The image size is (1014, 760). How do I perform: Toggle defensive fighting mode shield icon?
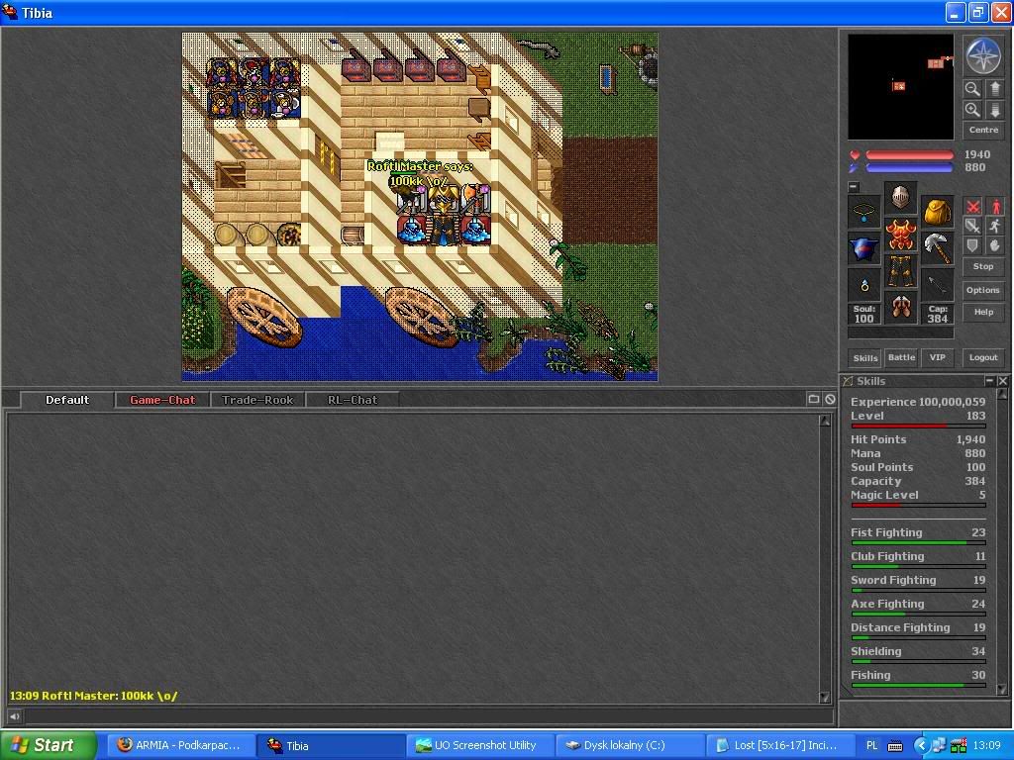point(973,245)
